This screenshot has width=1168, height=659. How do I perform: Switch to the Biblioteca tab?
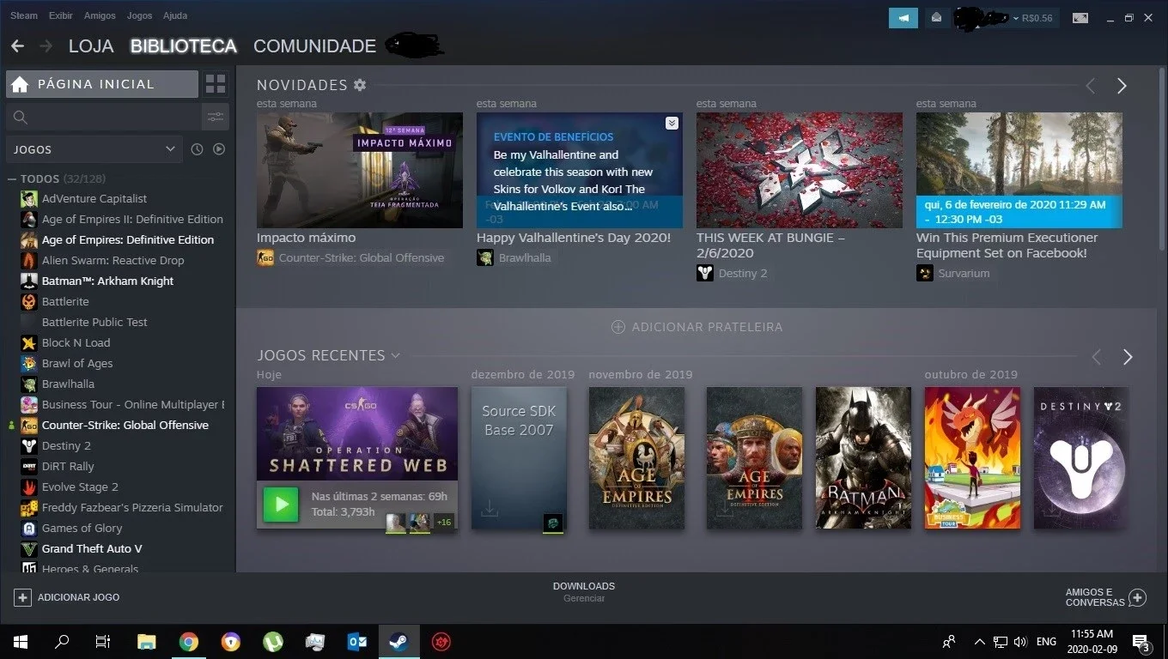pyautogui.click(x=184, y=45)
